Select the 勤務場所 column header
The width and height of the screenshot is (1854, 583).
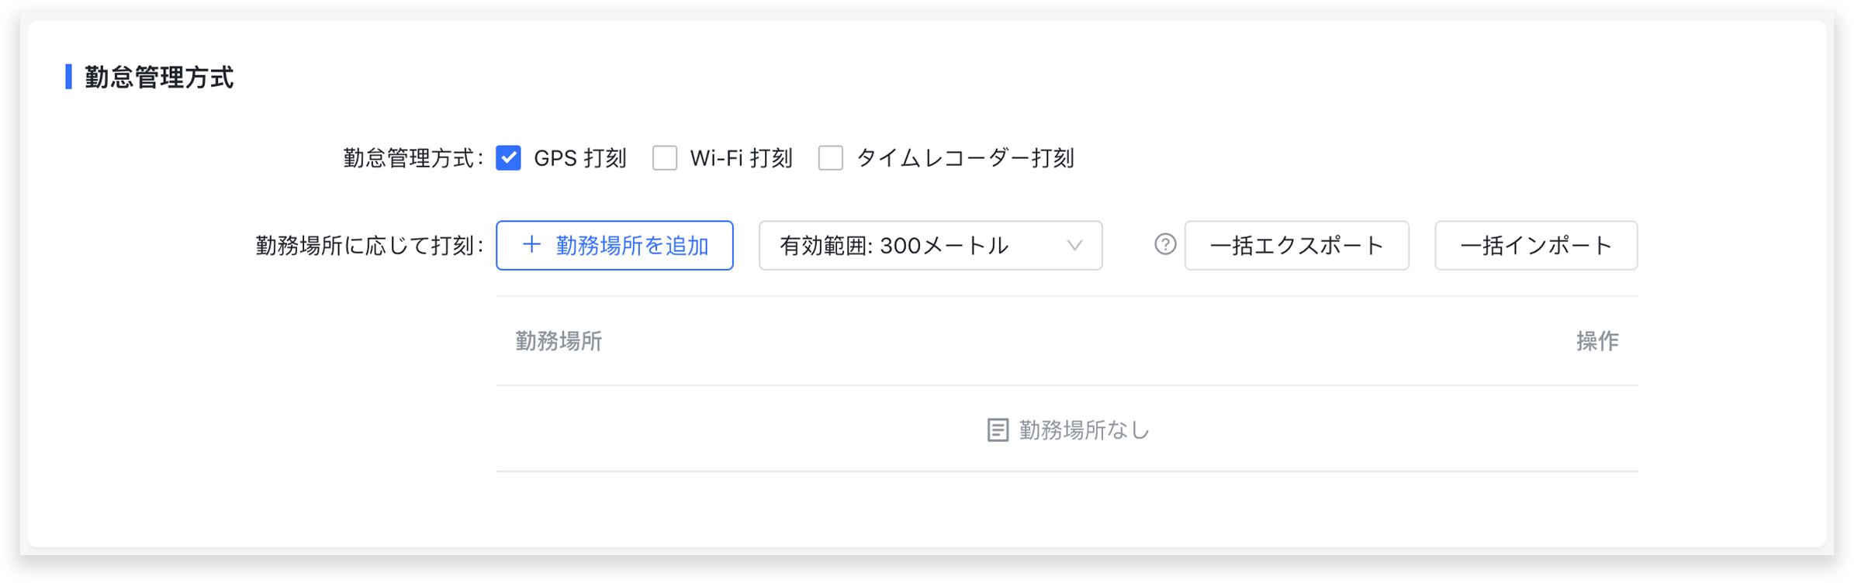click(559, 340)
